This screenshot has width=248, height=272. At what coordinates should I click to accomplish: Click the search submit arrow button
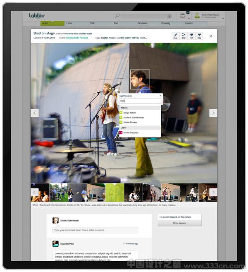(x=169, y=16)
